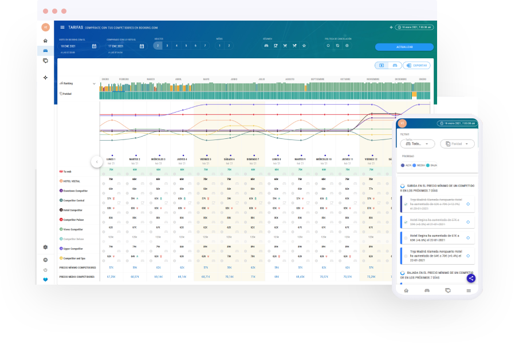This screenshot has width=515, height=343.
Task: Collapse the table with the left chevron button
Action: click(97, 162)
